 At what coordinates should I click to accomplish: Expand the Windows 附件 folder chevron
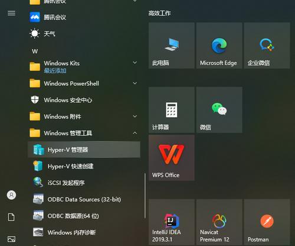pos(135,116)
